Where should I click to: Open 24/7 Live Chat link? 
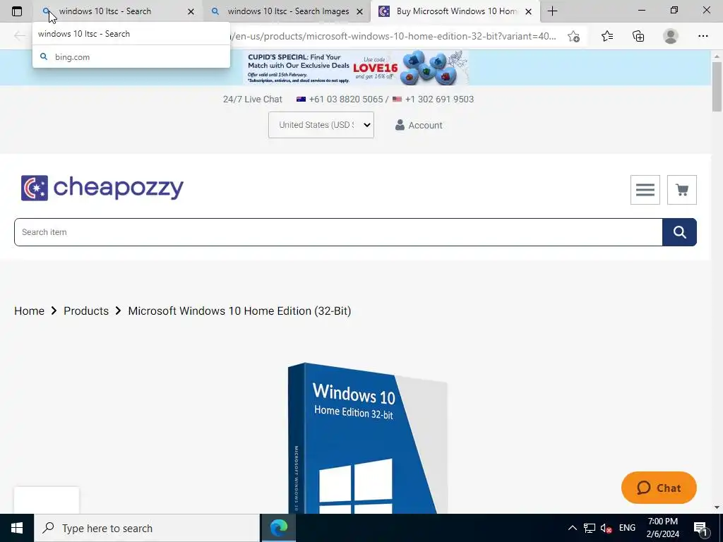[x=252, y=99]
